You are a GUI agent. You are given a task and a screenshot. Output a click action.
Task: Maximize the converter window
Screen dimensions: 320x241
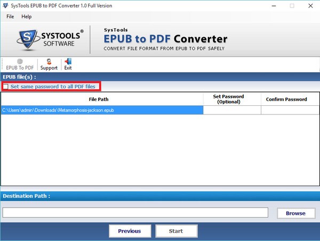click(x=292, y=6)
